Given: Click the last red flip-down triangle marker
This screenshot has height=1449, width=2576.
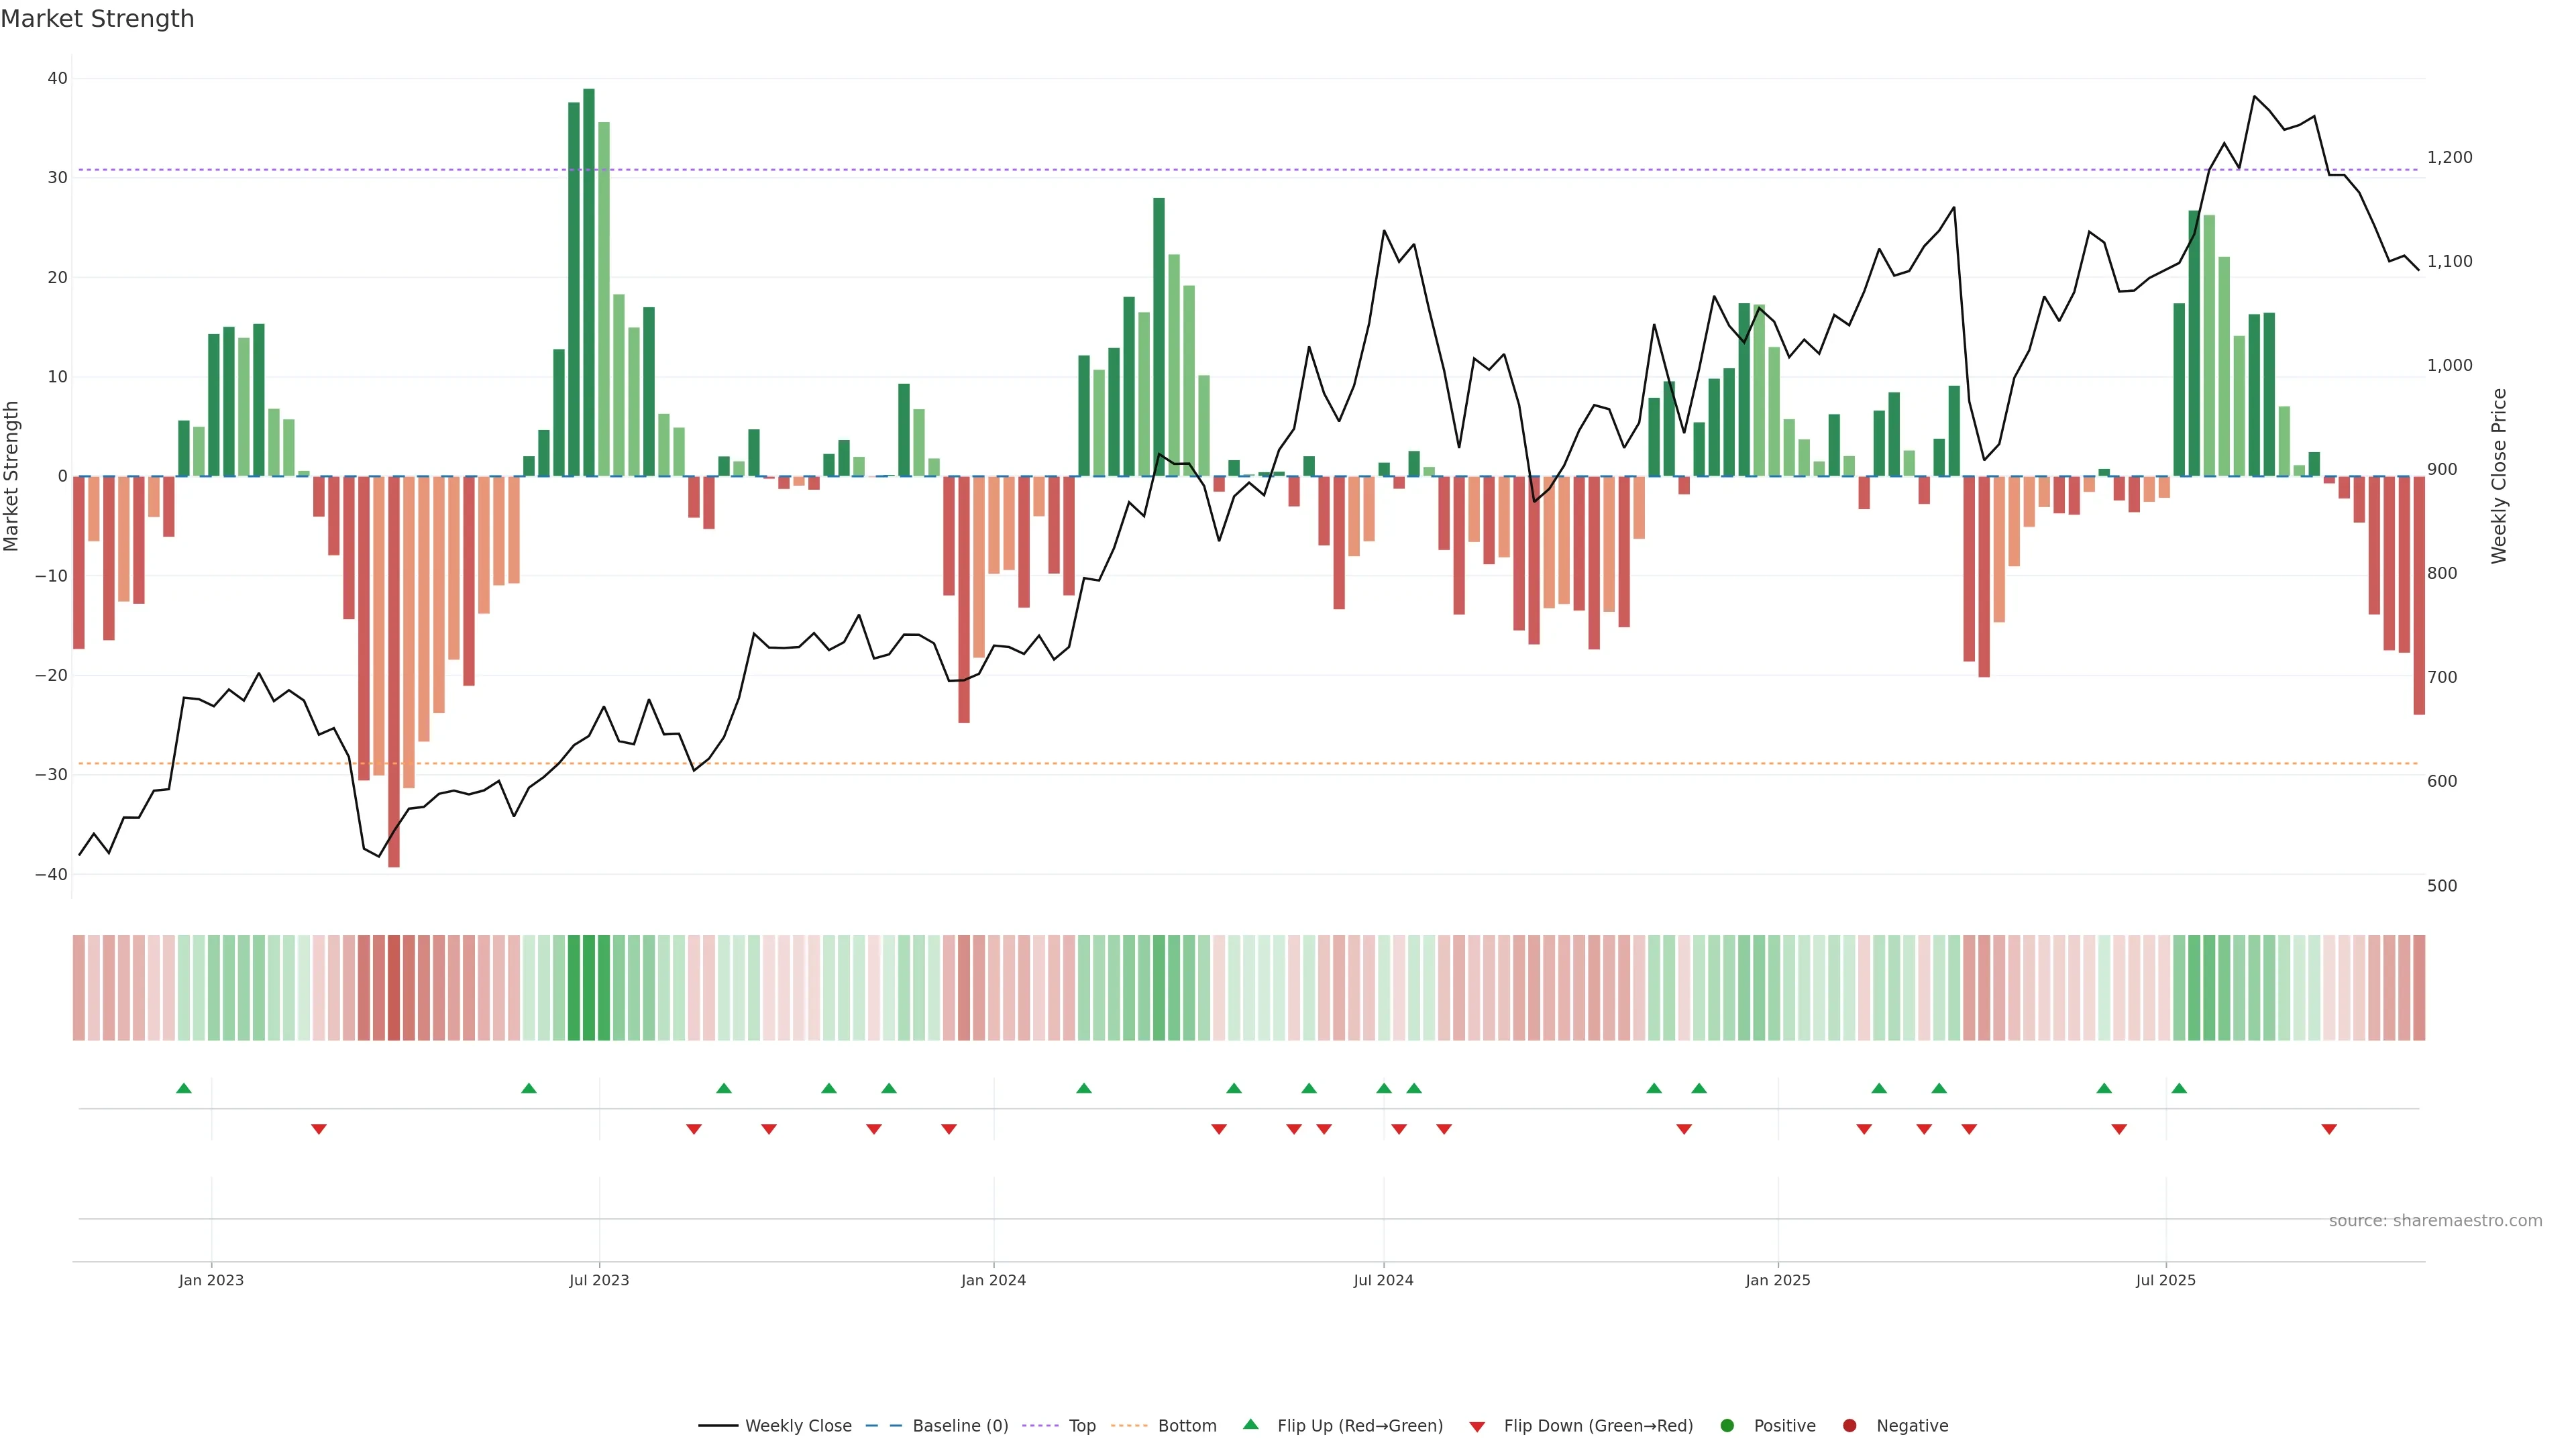Looking at the screenshot, I should click(2329, 1129).
